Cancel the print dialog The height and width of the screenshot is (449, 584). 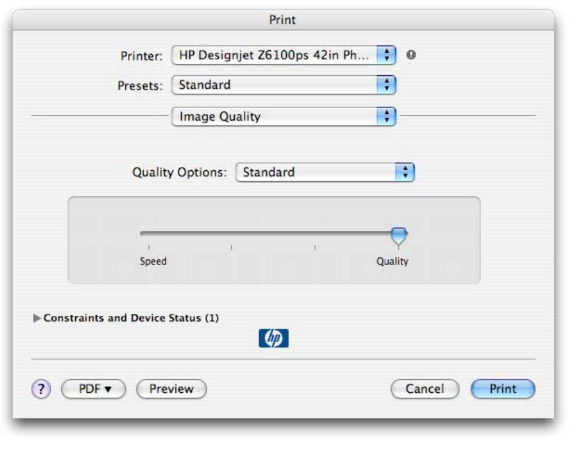424,389
